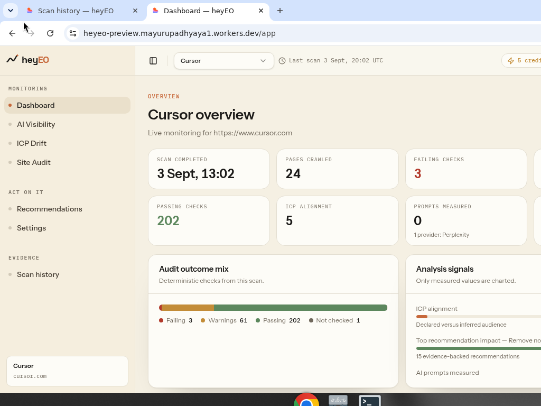
Task: Click the address bar URL
Action: coord(180,33)
